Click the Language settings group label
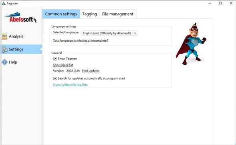The width and height of the screenshot is (236, 145). coord(64,27)
